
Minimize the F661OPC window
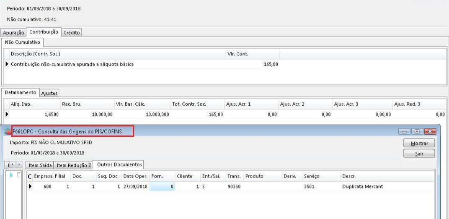404,132
